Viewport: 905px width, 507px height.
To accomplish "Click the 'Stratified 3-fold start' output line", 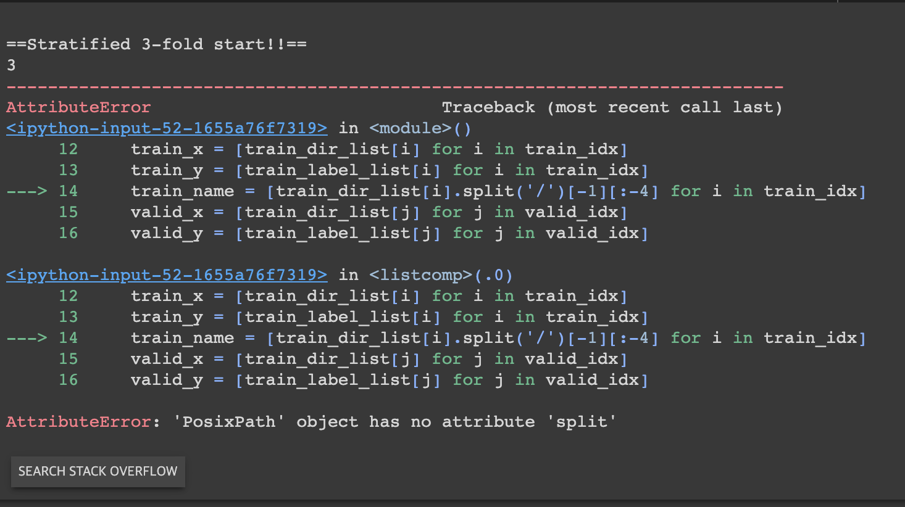I will [156, 44].
